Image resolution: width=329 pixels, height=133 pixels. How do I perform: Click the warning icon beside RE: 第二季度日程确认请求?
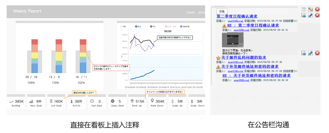coord(224,25)
